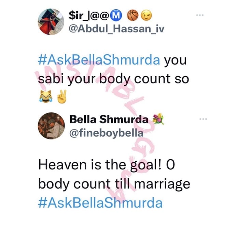Click the 'sabi your body count so' text
Screen dimensions: 239x230
pos(114,79)
